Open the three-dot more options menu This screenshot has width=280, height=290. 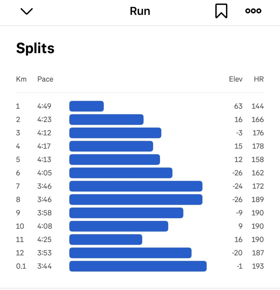pyautogui.click(x=253, y=11)
